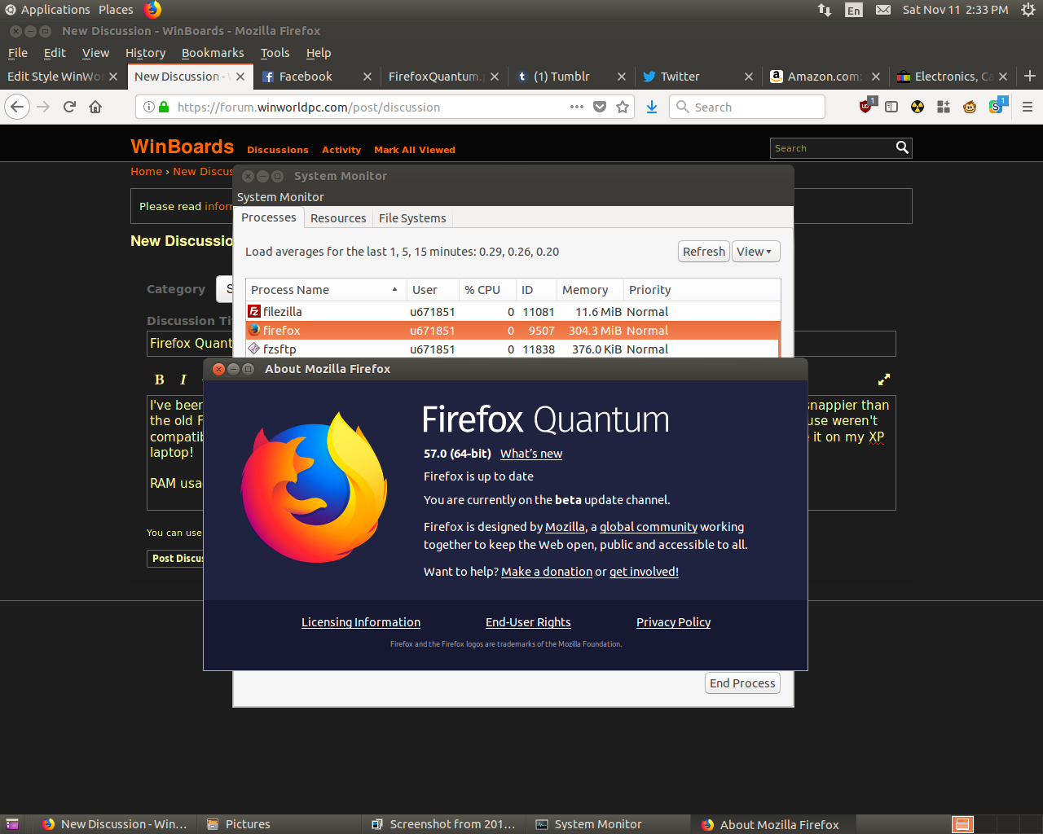Launch Firefox from the top panel
This screenshot has height=834, width=1043.
coord(152,10)
